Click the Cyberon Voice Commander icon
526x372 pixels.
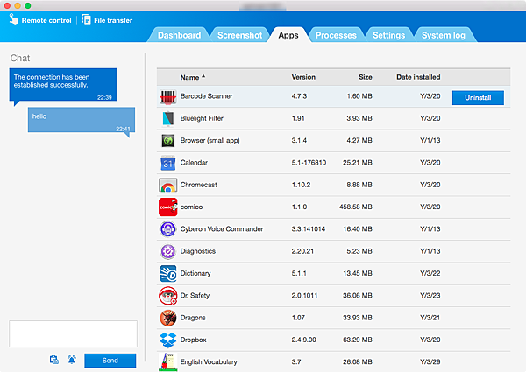point(167,229)
